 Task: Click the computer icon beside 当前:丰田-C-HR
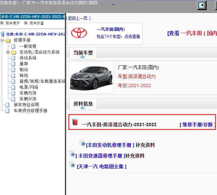point(3,34)
